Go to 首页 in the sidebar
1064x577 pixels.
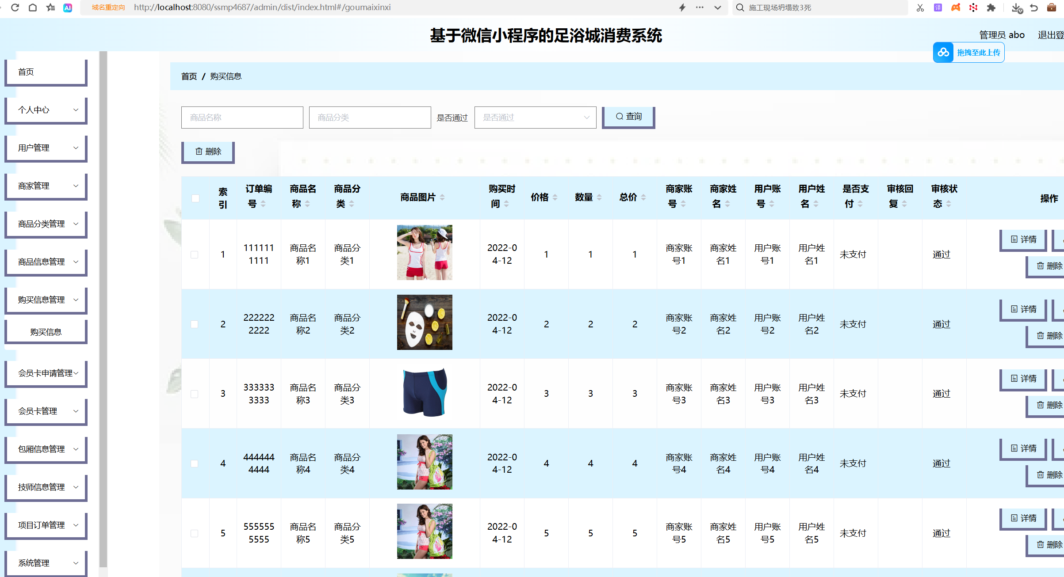(46, 72)
